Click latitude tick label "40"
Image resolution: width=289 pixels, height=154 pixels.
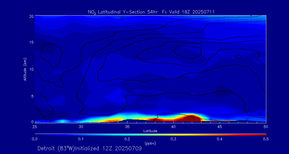[x=173, y=127]
